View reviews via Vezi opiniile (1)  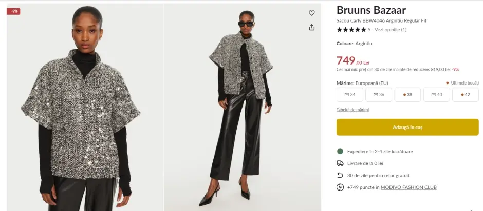pos(391,30)
